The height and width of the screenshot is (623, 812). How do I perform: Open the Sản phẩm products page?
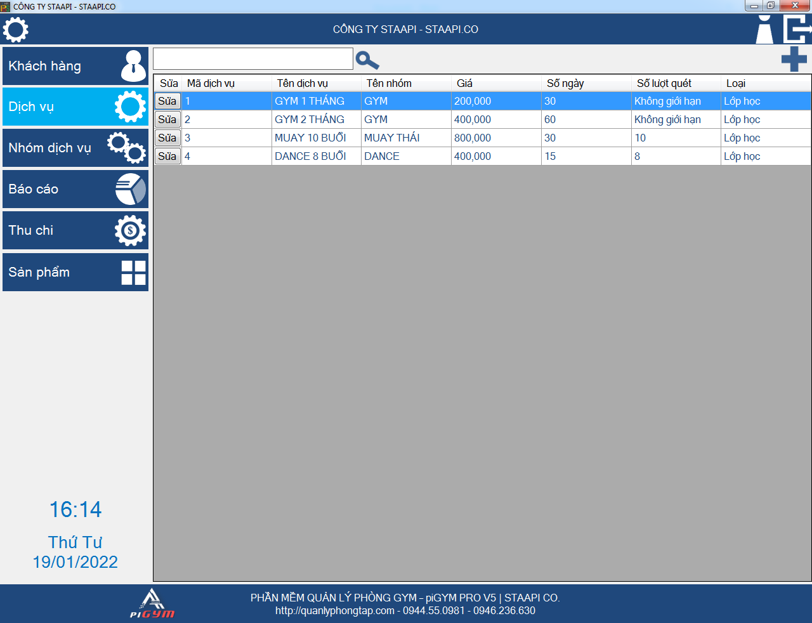click(x=75, y=272)
